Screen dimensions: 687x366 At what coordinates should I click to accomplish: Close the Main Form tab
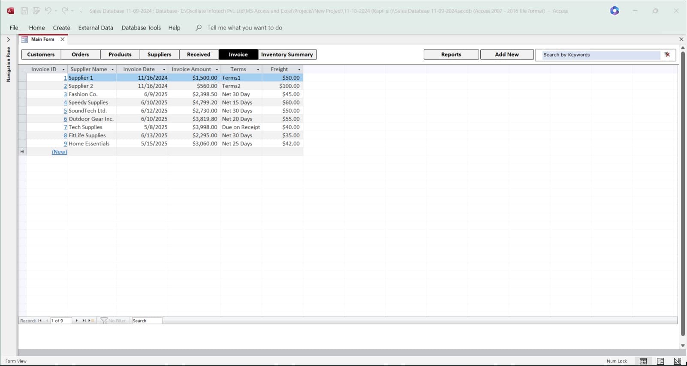coord(63,39)
